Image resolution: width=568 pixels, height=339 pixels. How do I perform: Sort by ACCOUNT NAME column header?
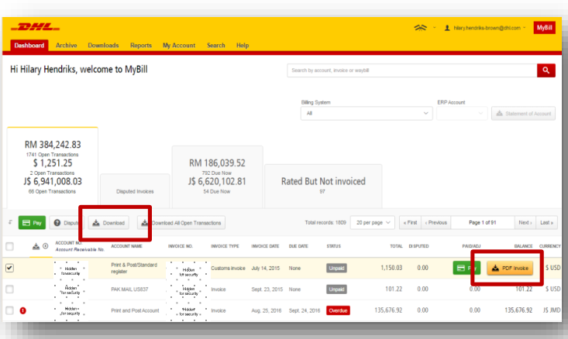126,246
